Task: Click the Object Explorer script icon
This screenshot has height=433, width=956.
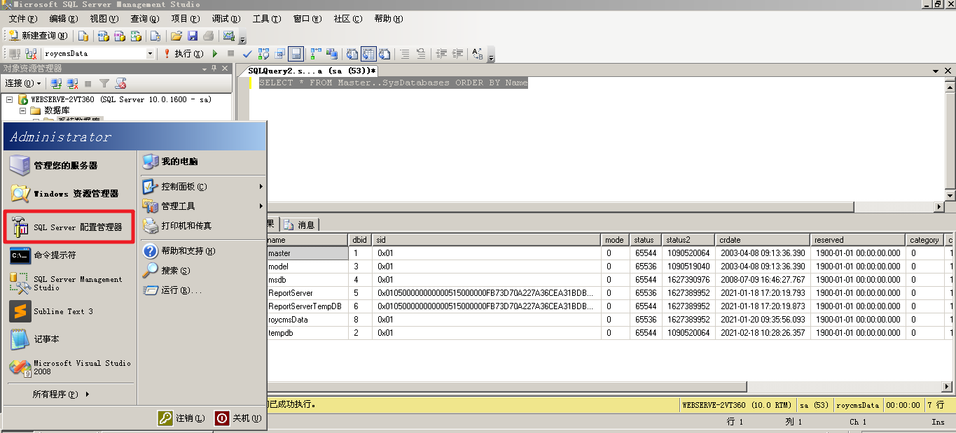Action: tap(120, 83)
